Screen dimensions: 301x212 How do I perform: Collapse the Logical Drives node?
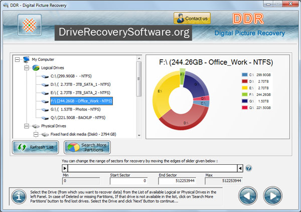pos(27,68)
